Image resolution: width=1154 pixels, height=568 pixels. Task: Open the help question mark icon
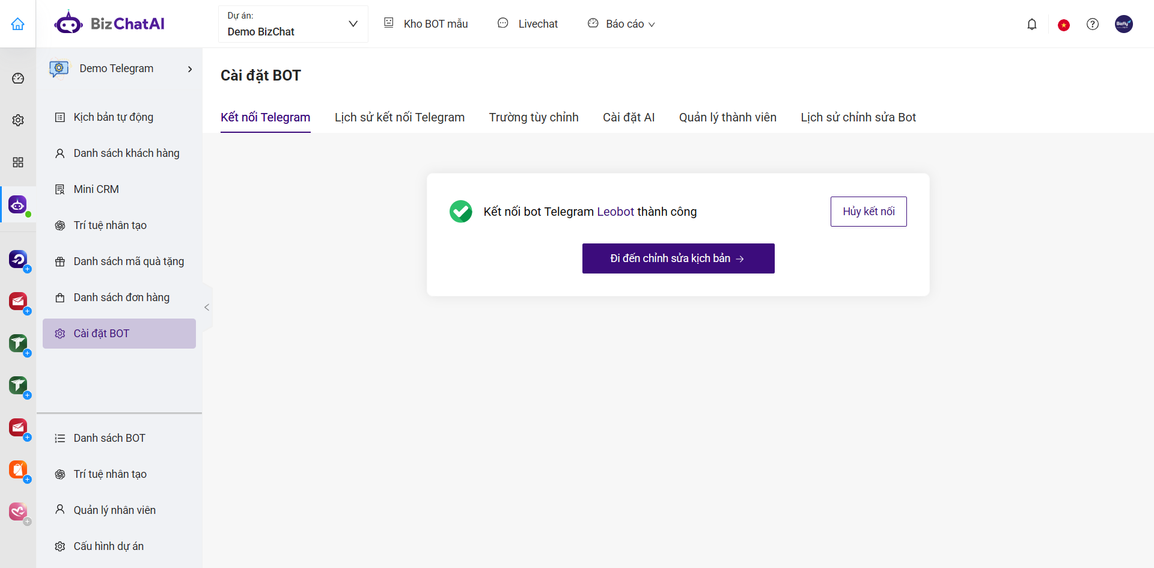[1093, 24]
